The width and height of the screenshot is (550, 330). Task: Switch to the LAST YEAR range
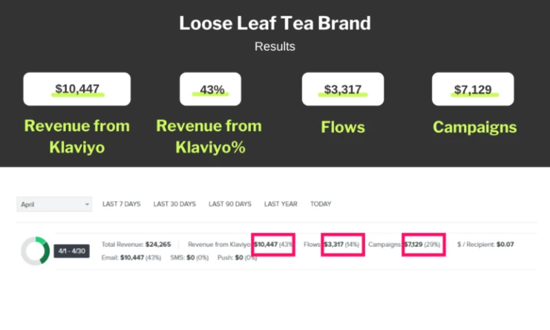tap(280, 204)
